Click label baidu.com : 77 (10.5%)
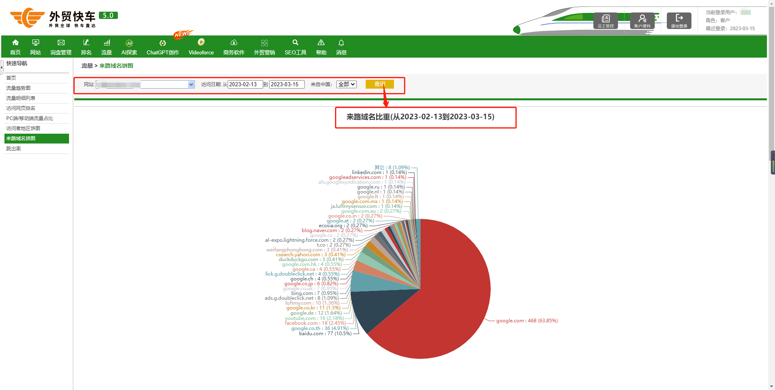This screenshot has width=775, height=390. pos(325,334)
